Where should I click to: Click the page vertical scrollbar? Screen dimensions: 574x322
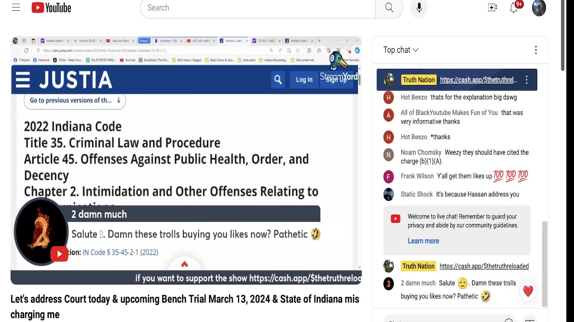coord(563,36)
